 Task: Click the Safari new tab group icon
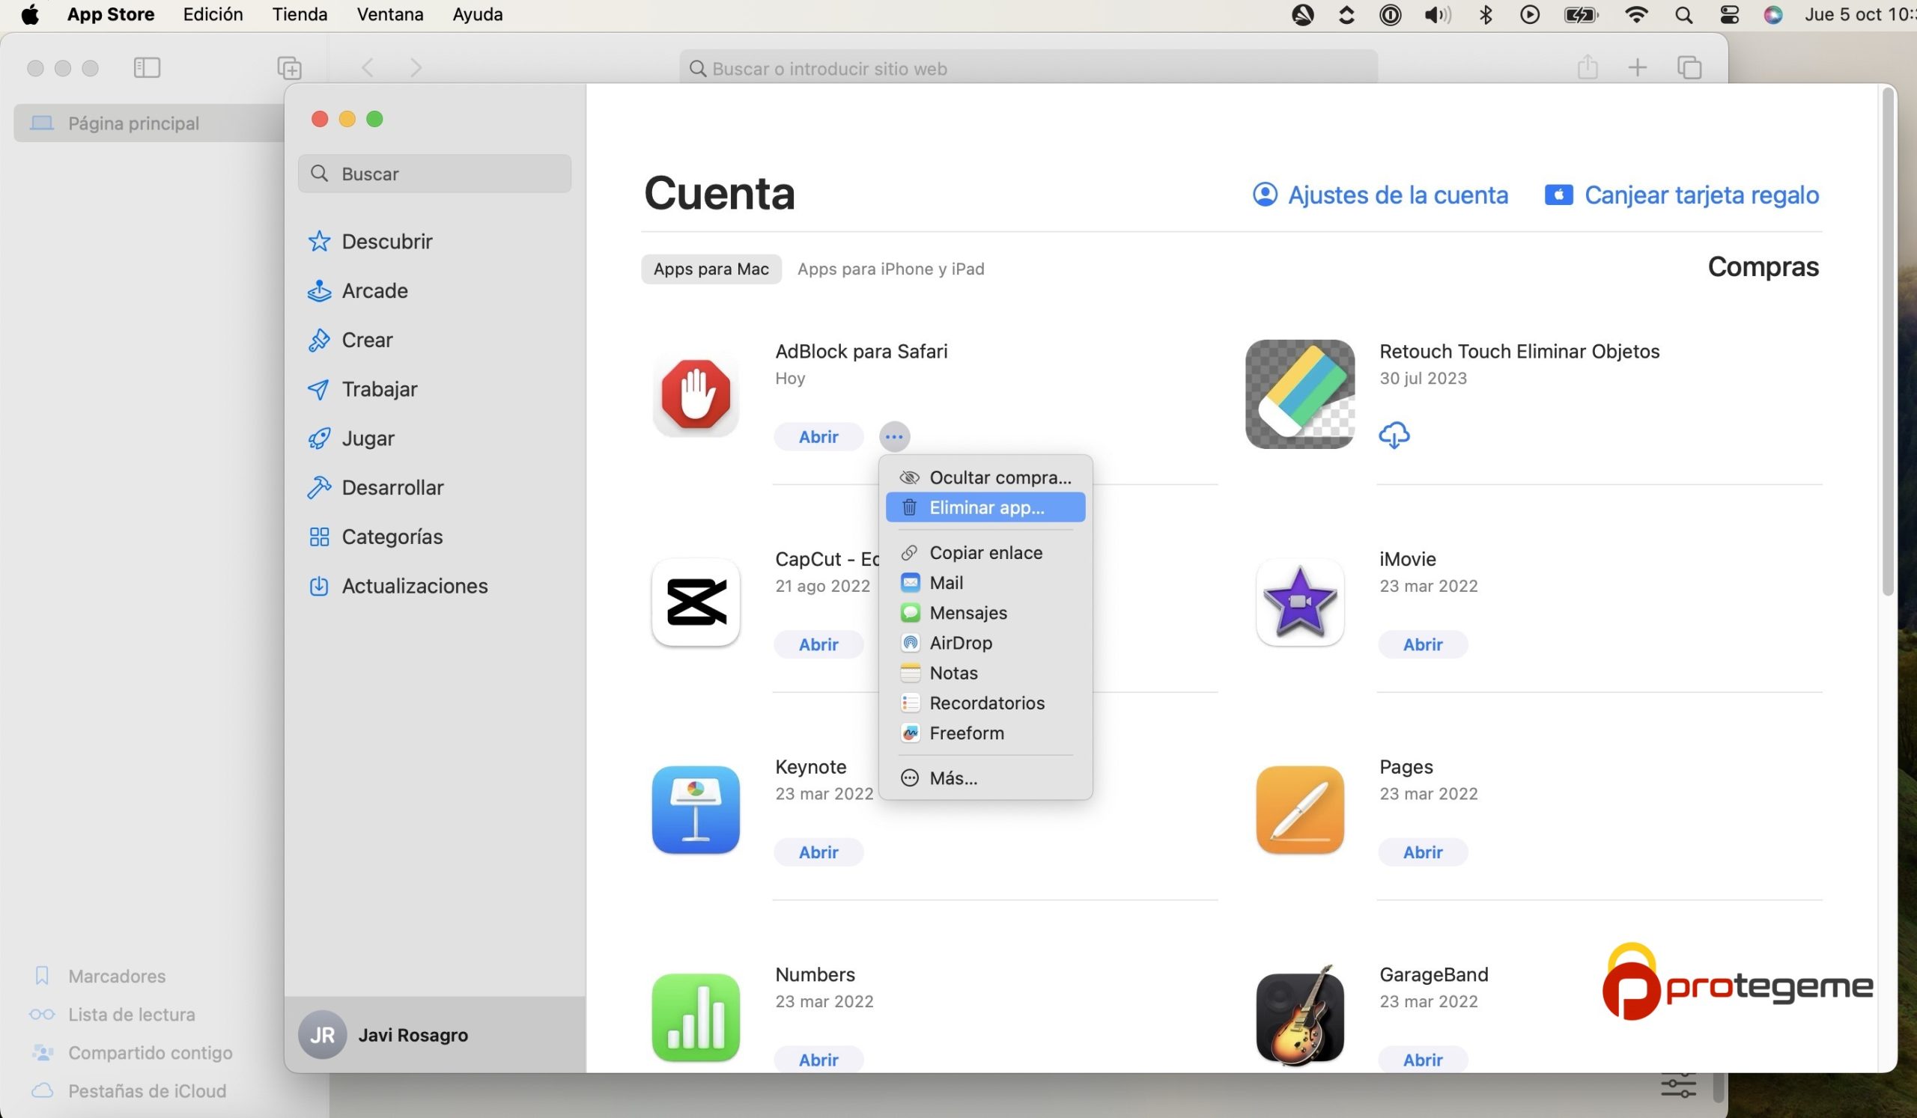[x=289, y=67]
